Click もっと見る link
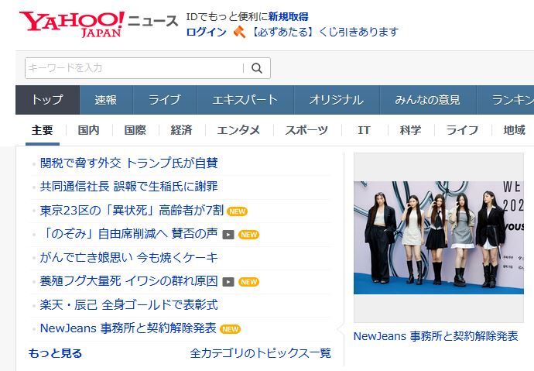The image size is (534, 371). 55,353
